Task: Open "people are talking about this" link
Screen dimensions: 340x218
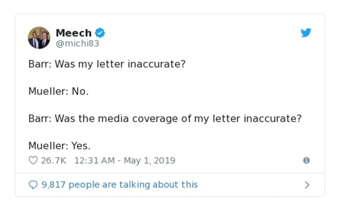Action: pyautogui.click(x=133, y=185)
